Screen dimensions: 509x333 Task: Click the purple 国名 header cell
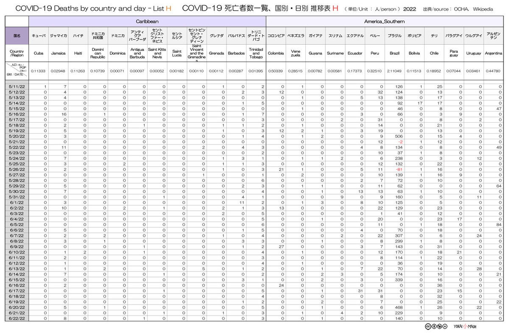(x=17, y=36)
